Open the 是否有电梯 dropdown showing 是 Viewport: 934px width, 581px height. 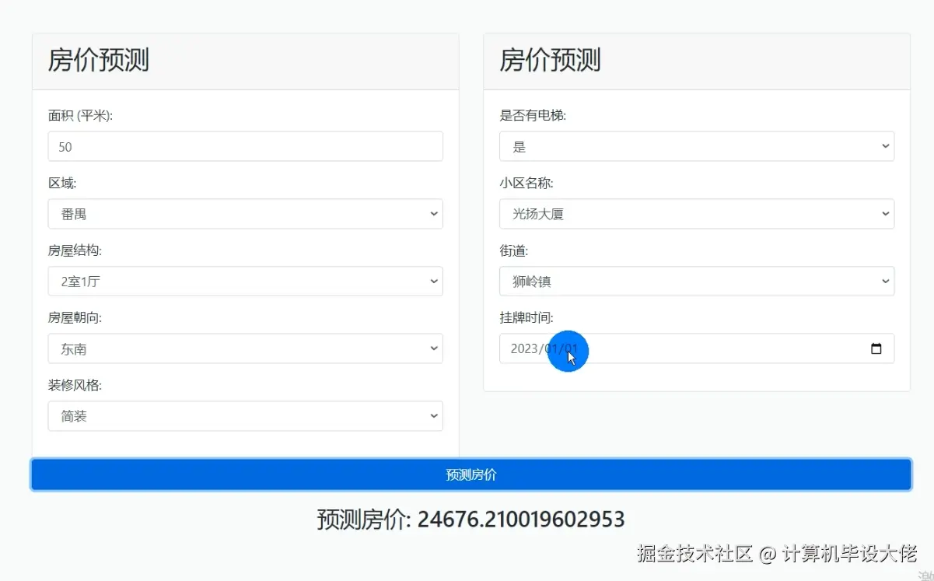coord(696,145)
